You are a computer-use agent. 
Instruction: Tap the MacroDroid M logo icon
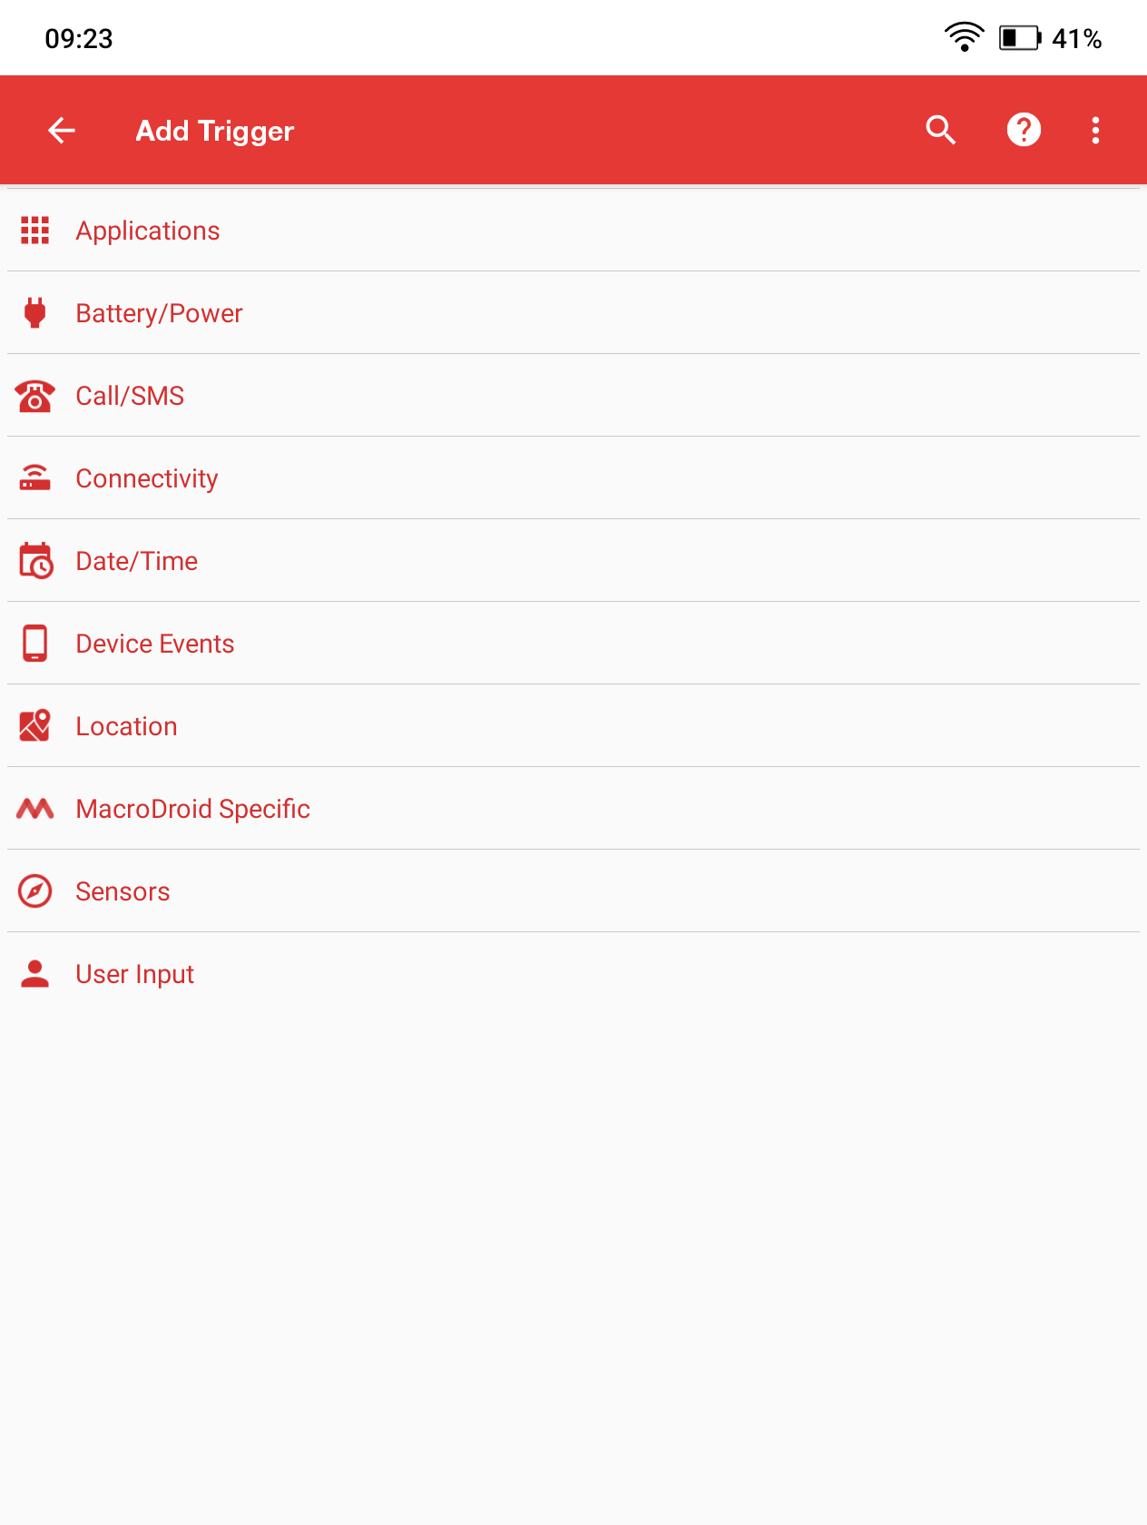click(35, 809)
